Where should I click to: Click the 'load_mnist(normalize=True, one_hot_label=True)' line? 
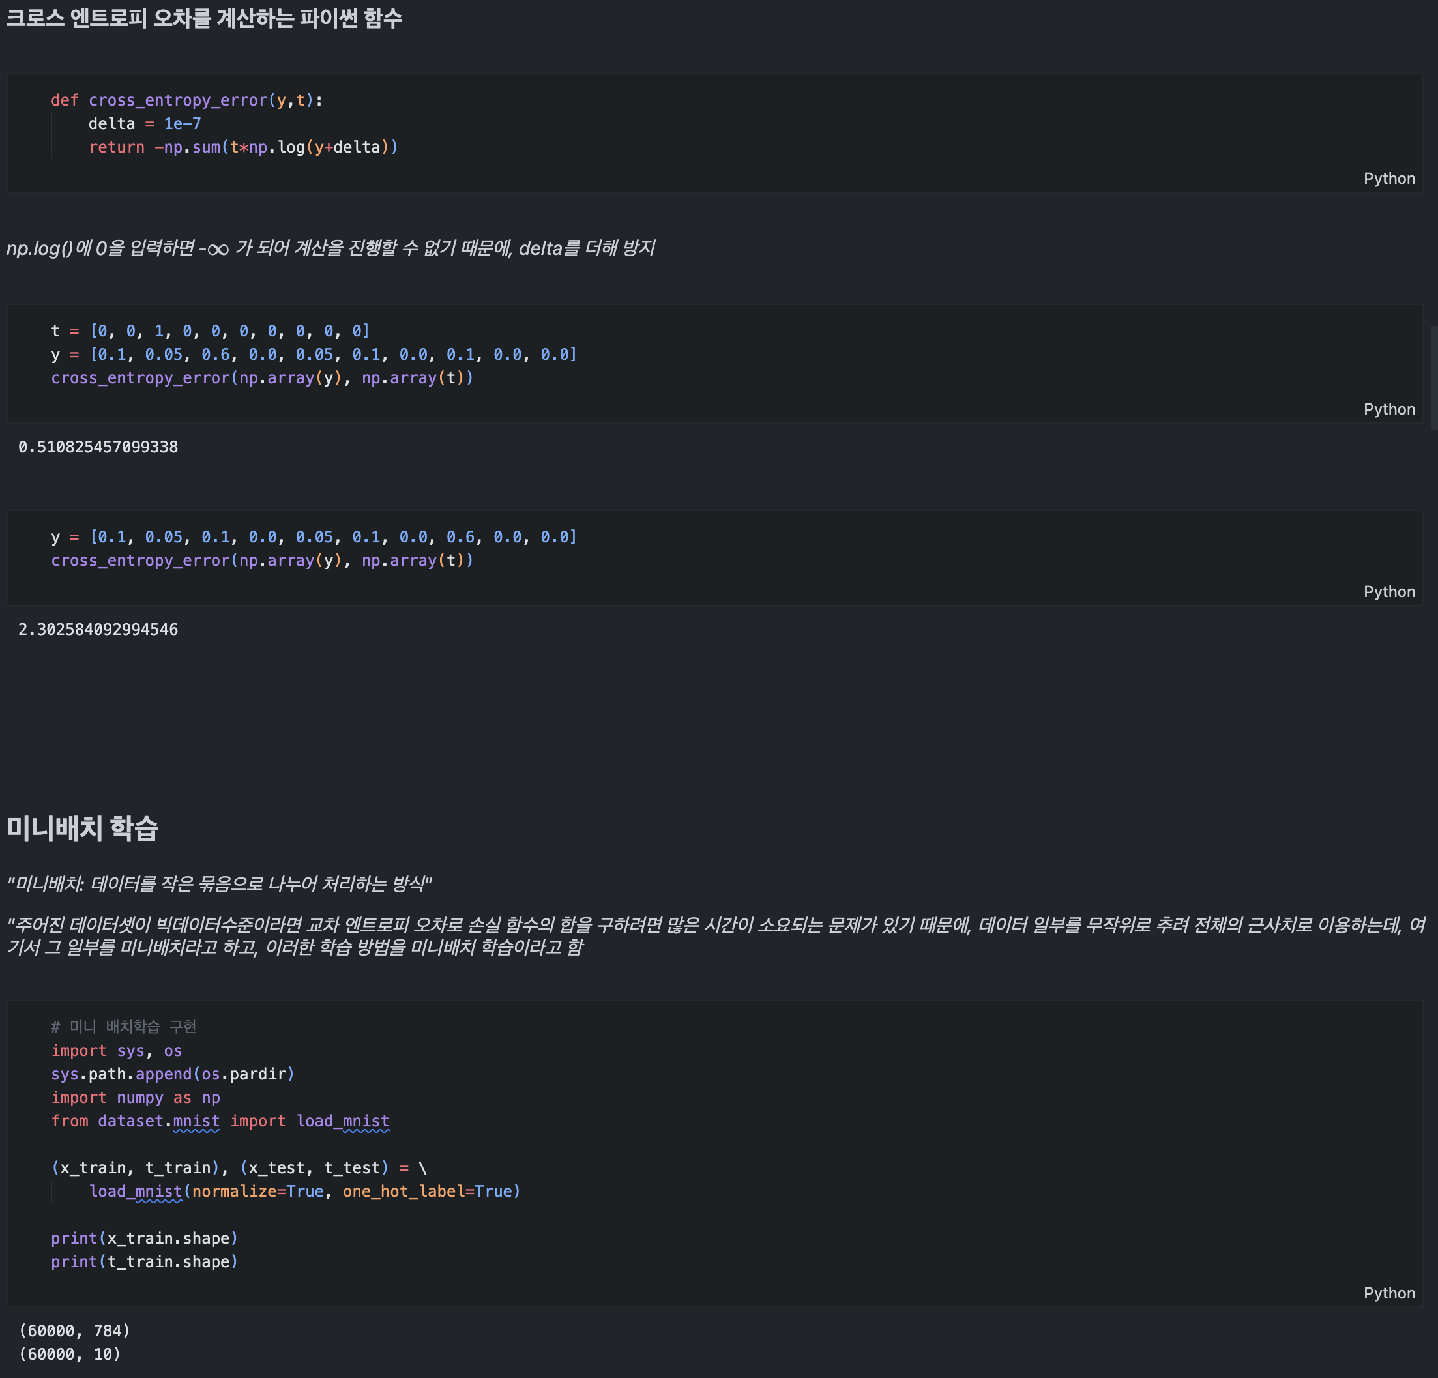pyautogui.click(x=304, y=1192)
